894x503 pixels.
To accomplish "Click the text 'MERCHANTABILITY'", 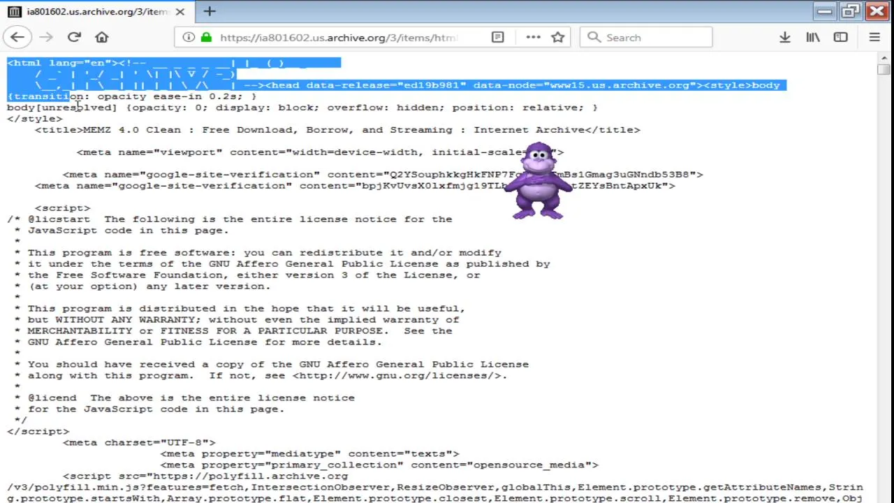I will pyautogui.click(x=80, y=331).
